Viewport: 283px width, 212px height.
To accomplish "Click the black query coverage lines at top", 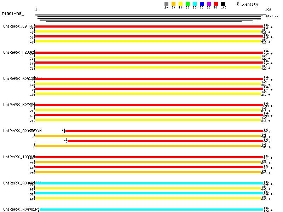I will coord(149,18).
